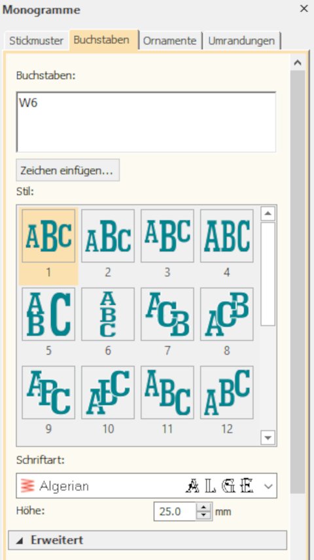Screen dimensions: 314x560
Task: Select style 11 diagonal layout
Action: click(x=167, y=392)
